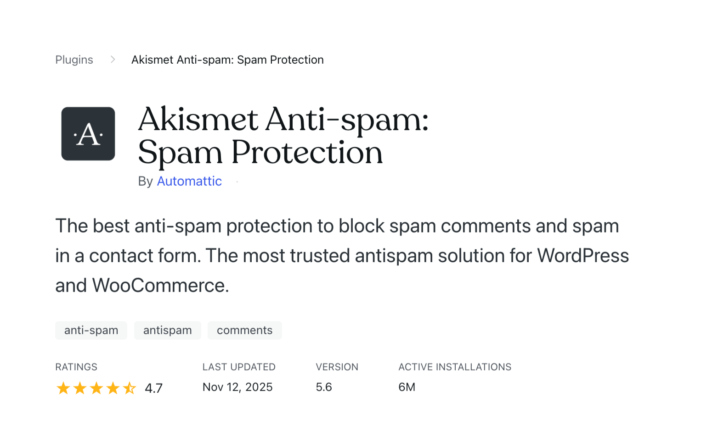This screenshot has width=701, height=424.
Task: Visit the Automattic author page
Action: pos(189,181)
